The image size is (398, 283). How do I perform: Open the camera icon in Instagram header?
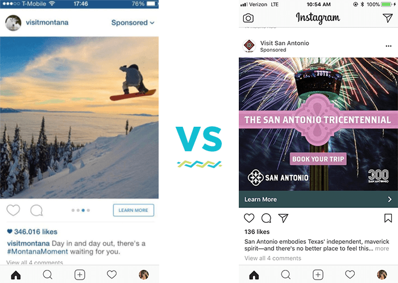[x=248, y=18]
